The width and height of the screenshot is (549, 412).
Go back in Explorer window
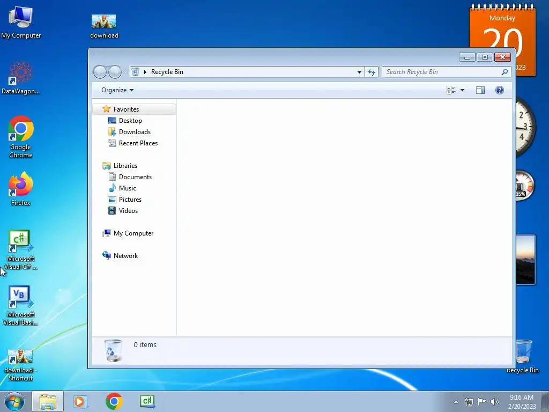click(x=100, y=72)
